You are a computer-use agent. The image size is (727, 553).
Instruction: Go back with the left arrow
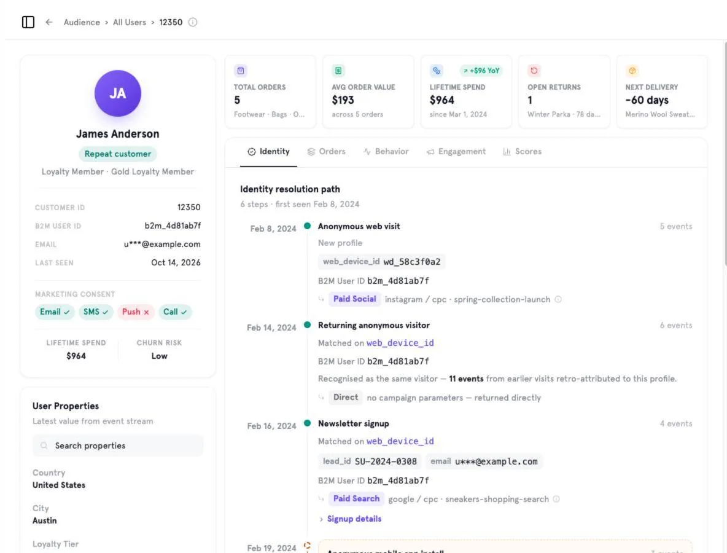(x=49, y=22)
